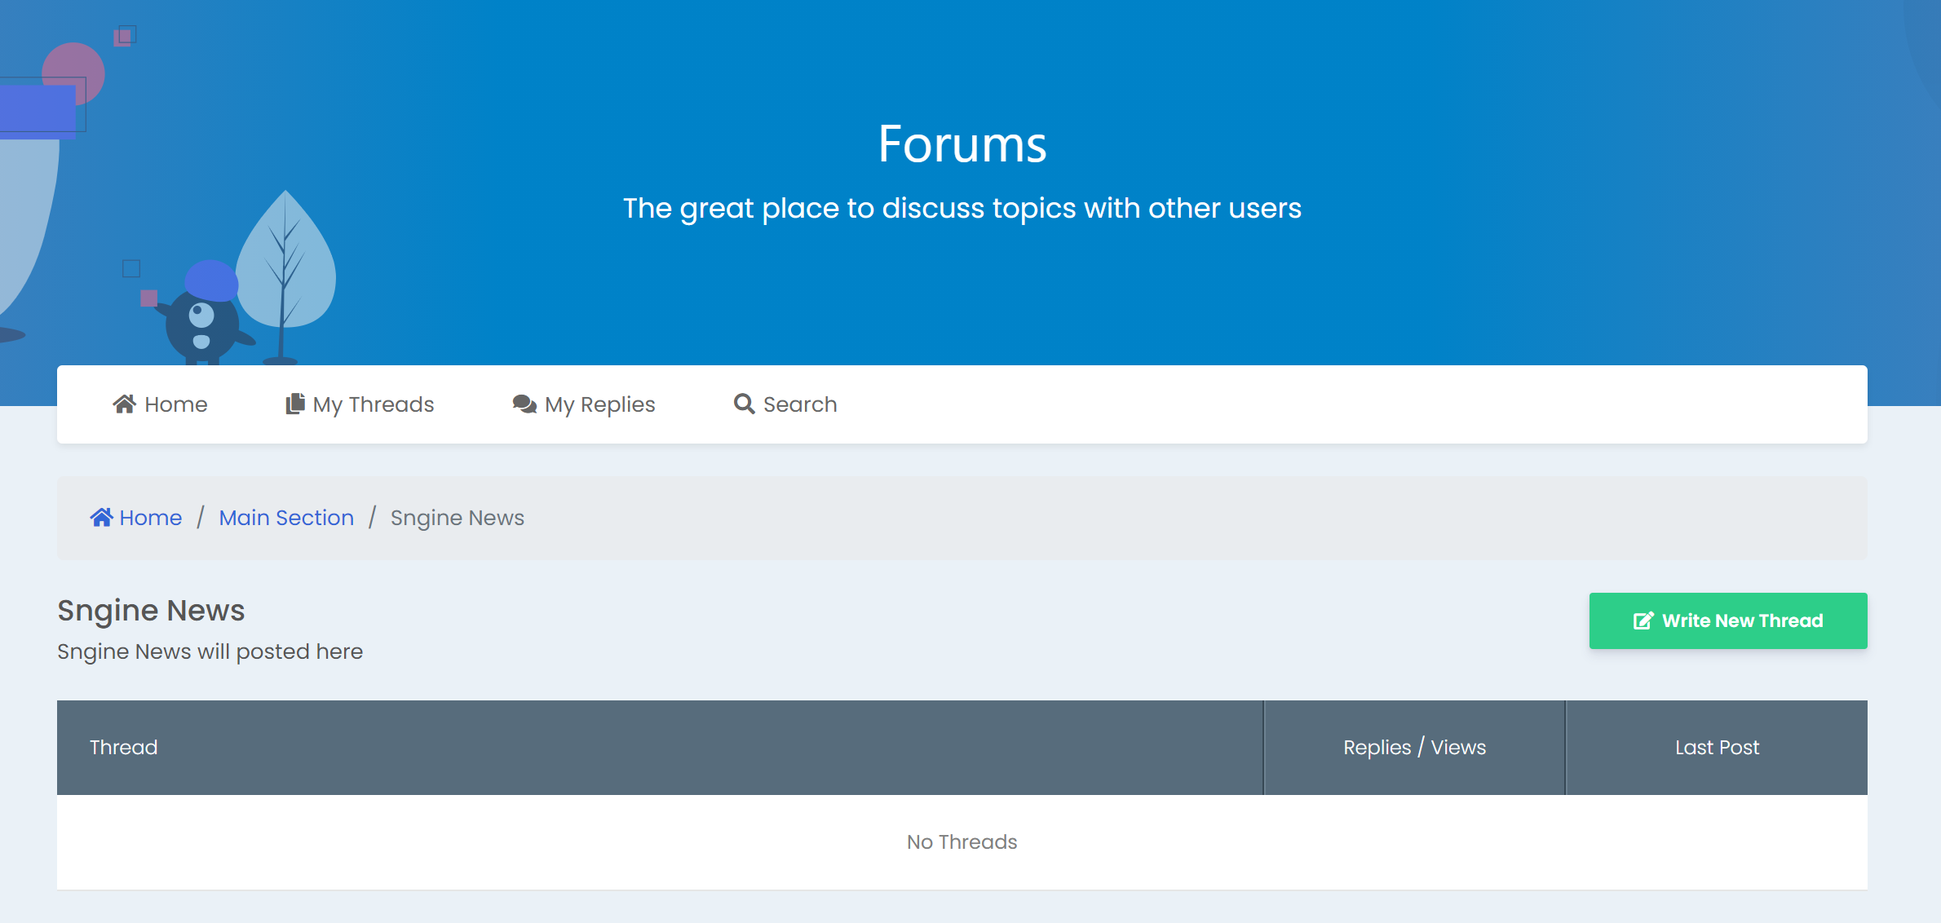
Task: Open My Replies tab
Action: pyautogui.click(x=584, y=404)
